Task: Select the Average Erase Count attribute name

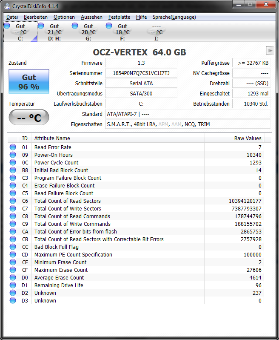Action: coord(59,277)
